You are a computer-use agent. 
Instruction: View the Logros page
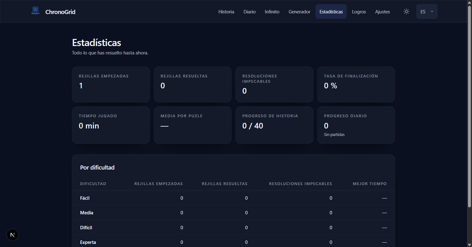pos(359,12)
